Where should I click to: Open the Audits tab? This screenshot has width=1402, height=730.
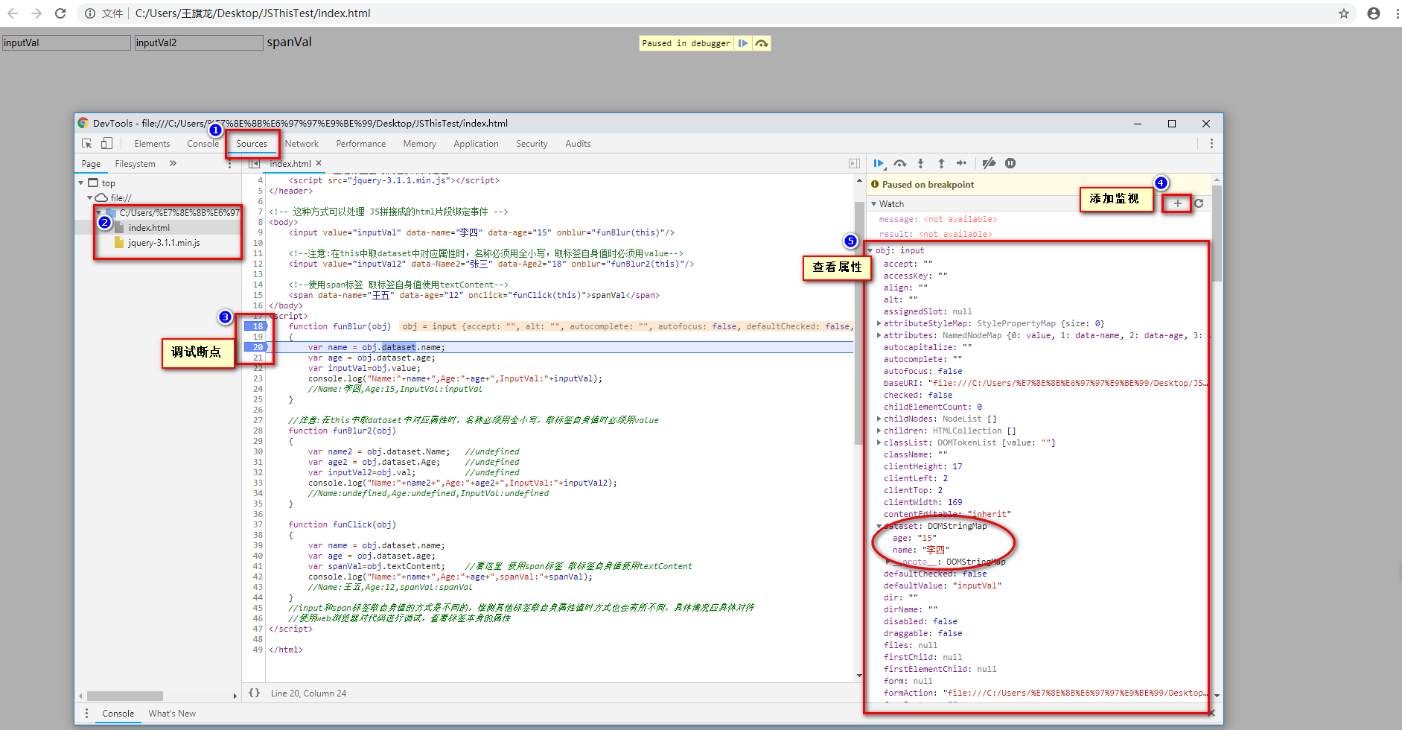click(578, 144)
